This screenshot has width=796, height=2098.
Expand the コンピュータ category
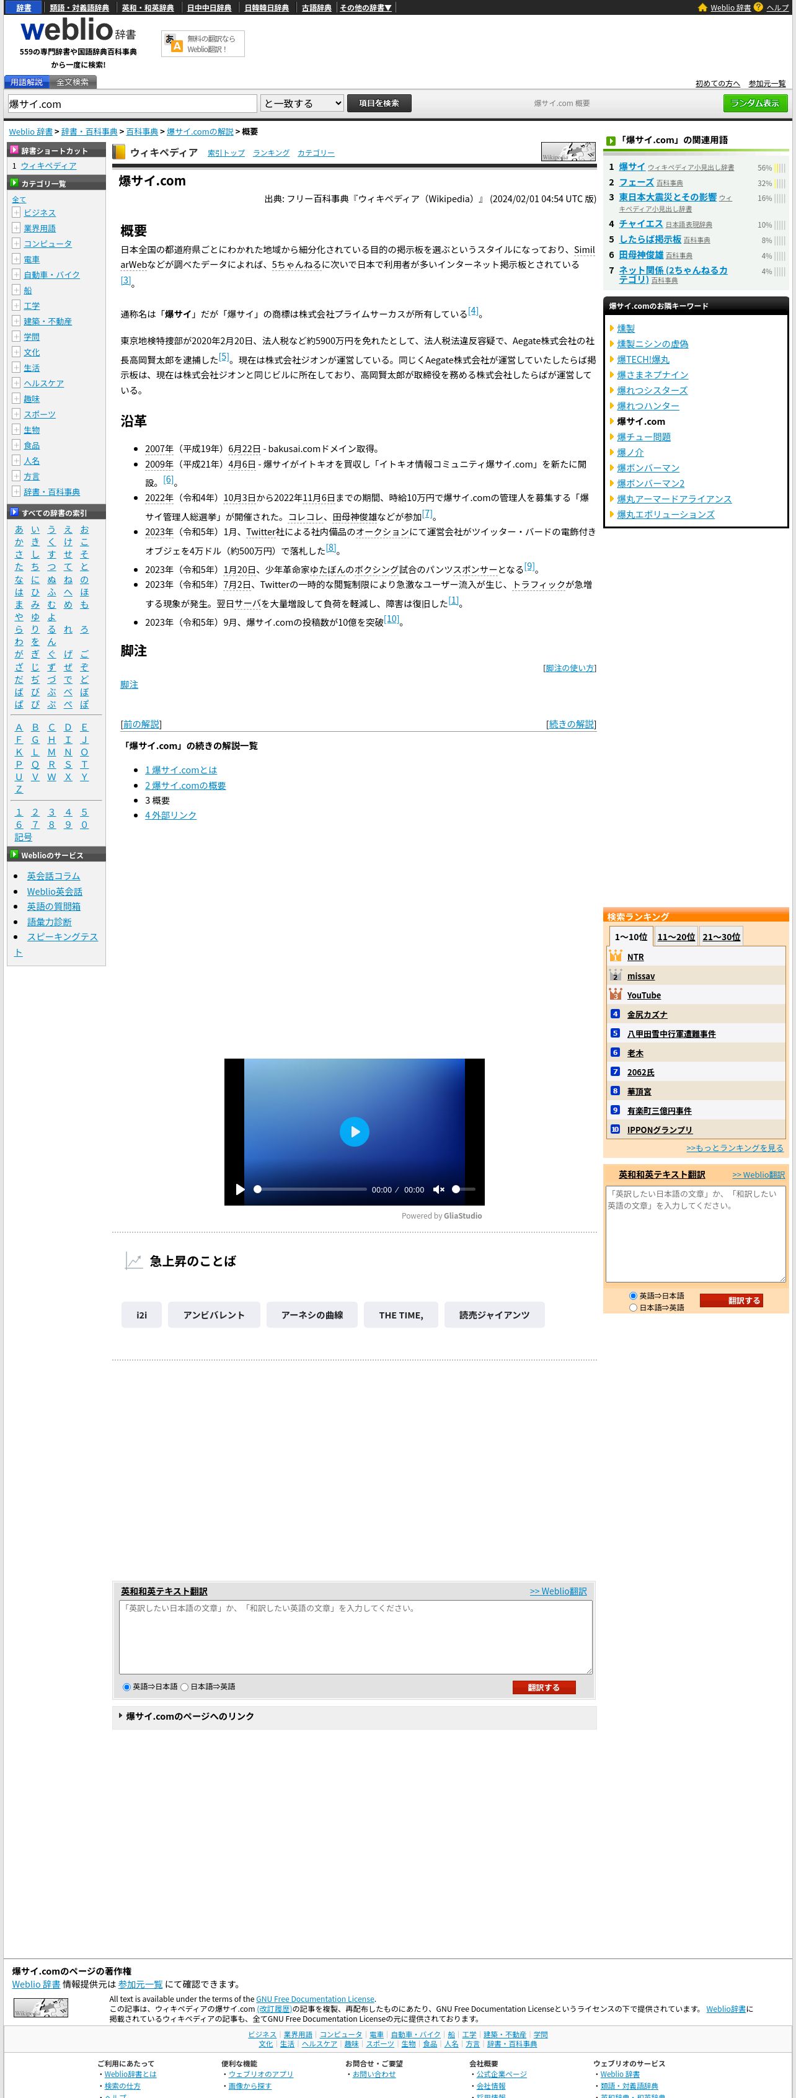[x=15, y=244]
